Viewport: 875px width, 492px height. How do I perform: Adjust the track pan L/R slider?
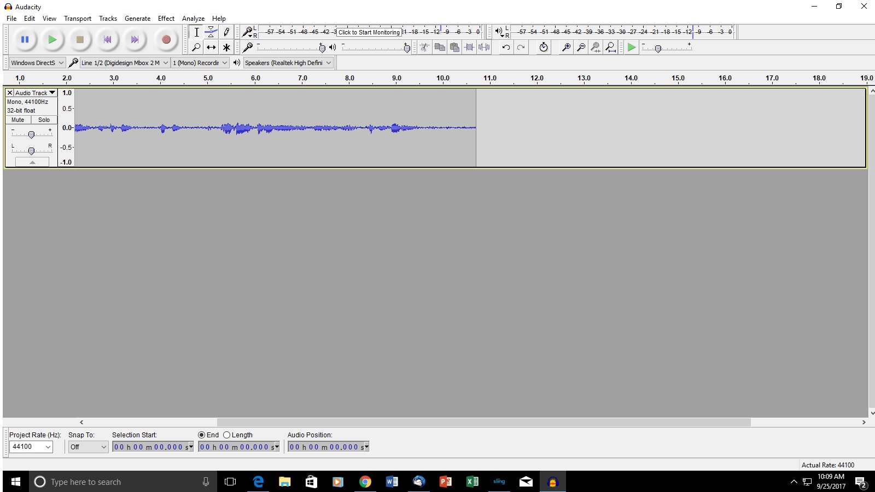pos(31,150)
